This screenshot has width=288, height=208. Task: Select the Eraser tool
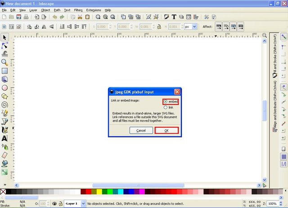tap(4, 155)
